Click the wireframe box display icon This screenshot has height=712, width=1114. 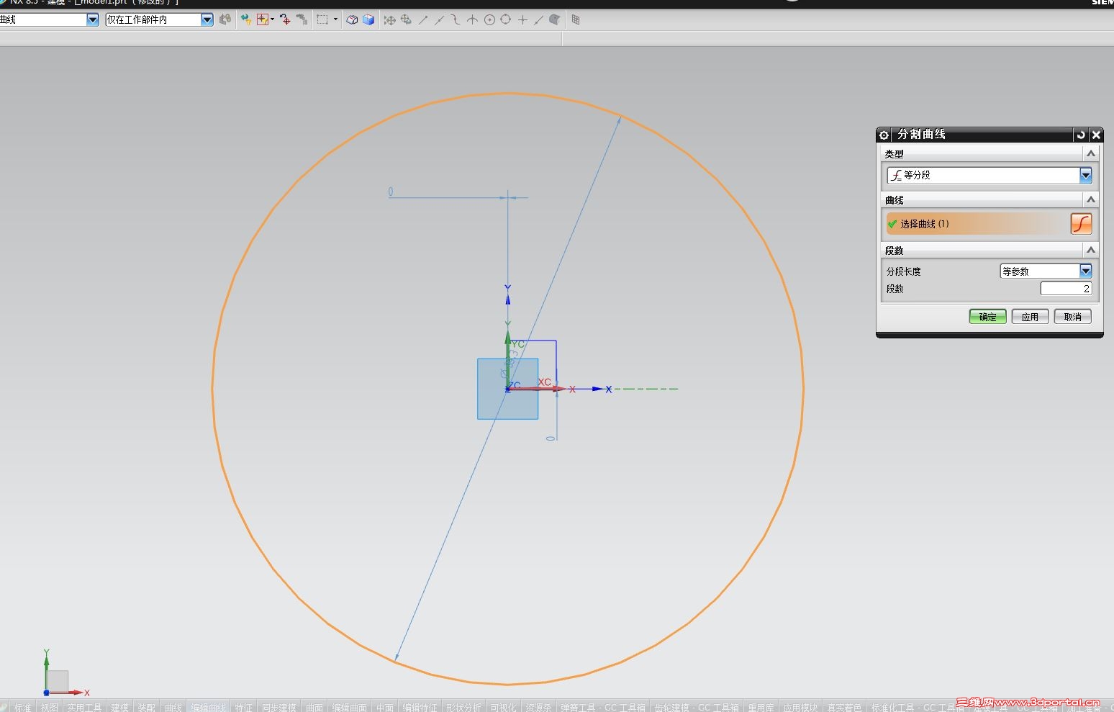352,20
